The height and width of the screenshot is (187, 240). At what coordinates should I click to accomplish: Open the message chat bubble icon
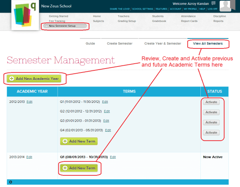213,3
